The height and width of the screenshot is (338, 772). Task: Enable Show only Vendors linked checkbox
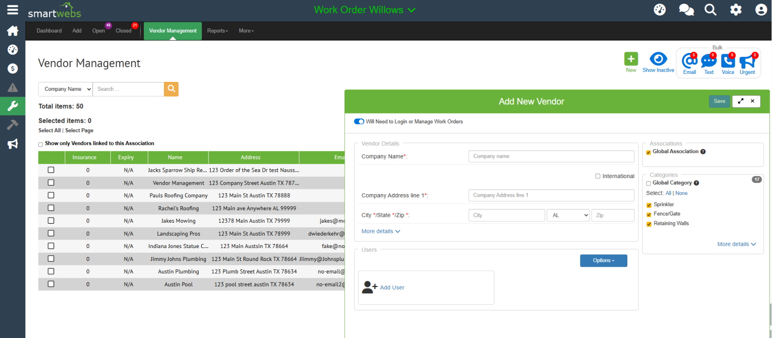pyautogui.click(x=41, y=144)
